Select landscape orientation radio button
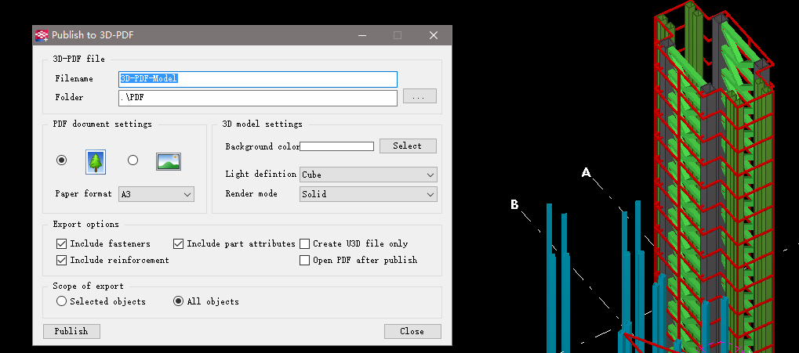 coord(133,160)
